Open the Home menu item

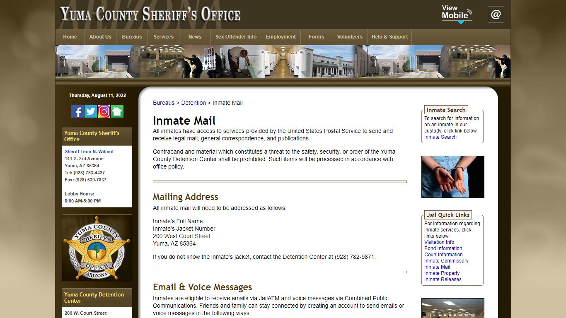click(70, 37)
